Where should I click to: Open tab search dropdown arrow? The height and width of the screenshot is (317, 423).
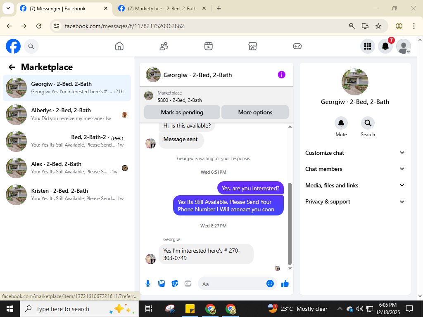pos(8,8)
